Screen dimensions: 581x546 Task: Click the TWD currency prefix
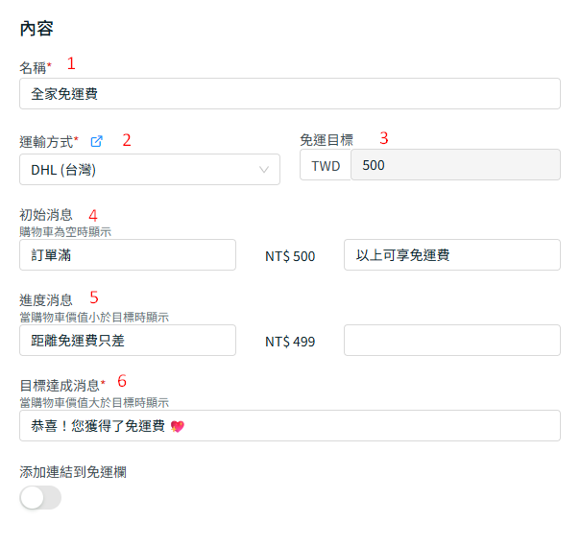click(326, 165)
